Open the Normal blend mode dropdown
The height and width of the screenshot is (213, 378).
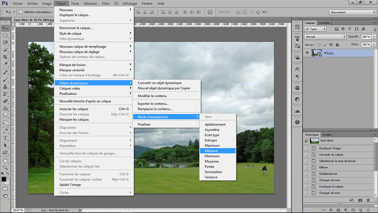pos(325,37)
